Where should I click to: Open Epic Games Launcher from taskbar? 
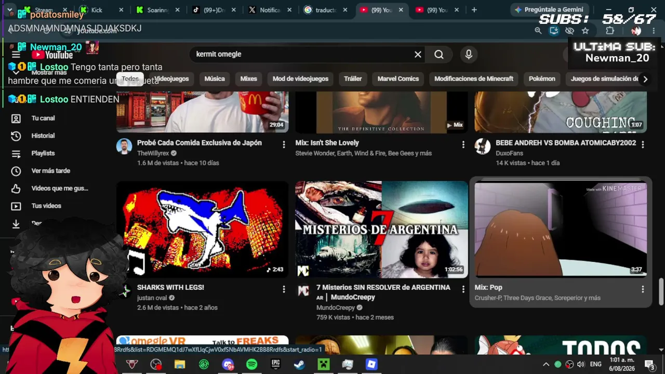[275, 365]
